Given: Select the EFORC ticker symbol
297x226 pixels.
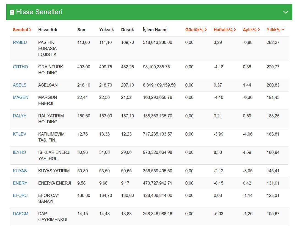Looking at the screenshot, I should click(20, 195).
